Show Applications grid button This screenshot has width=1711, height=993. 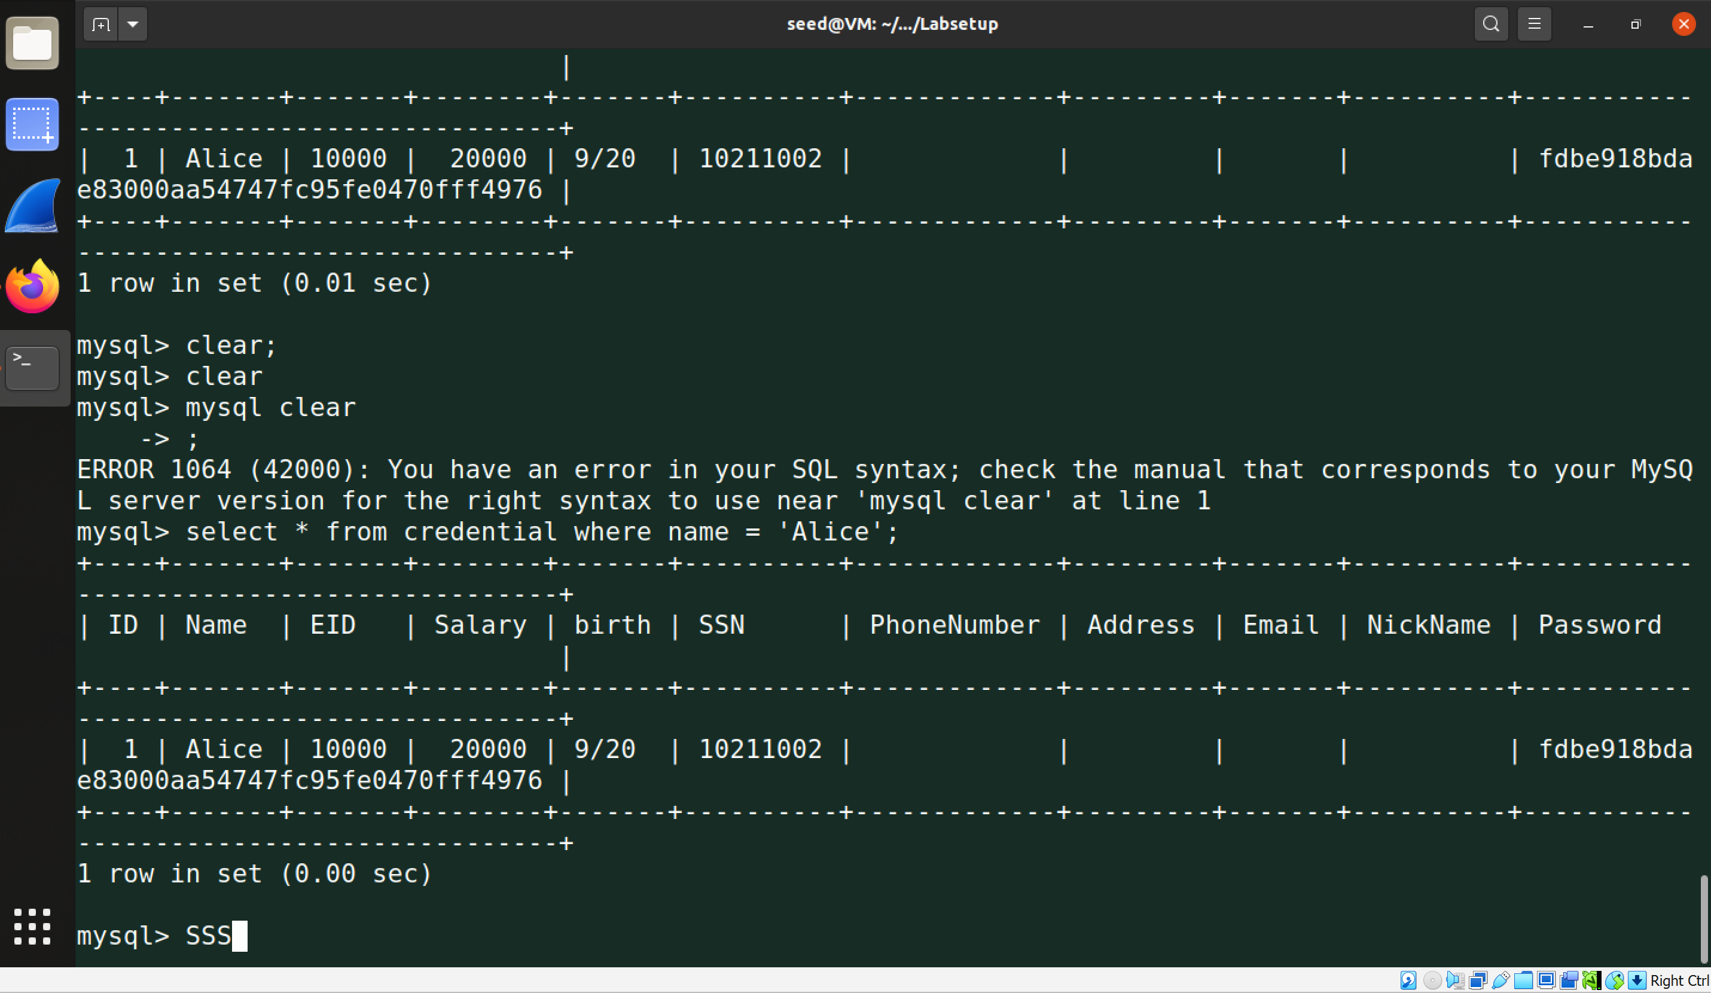click(32, 927)
